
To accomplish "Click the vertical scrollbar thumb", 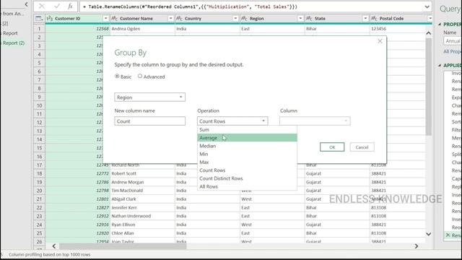I will [x=428, y=87].
